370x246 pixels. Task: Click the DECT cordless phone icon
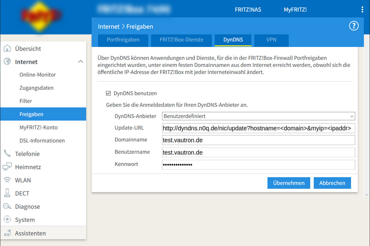click(7, 193)
